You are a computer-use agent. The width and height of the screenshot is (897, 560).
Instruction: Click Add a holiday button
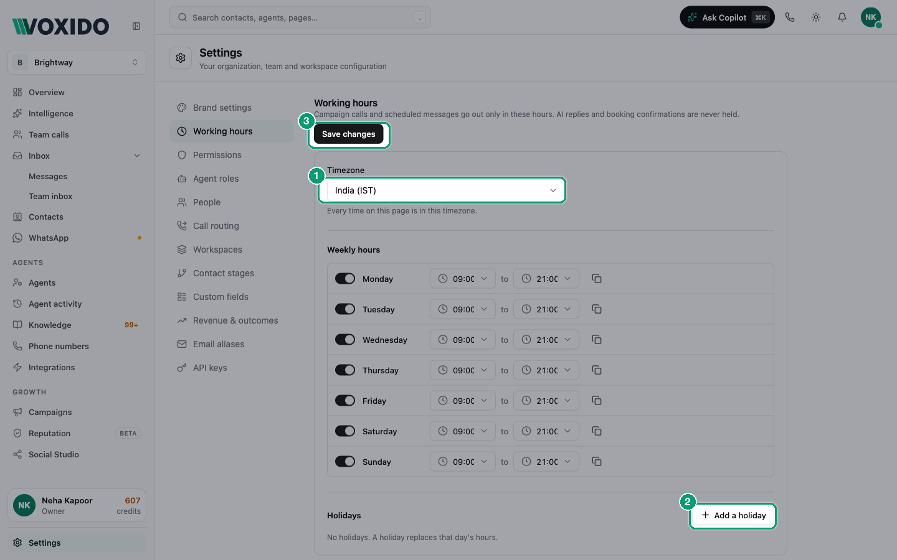(733, 515)
